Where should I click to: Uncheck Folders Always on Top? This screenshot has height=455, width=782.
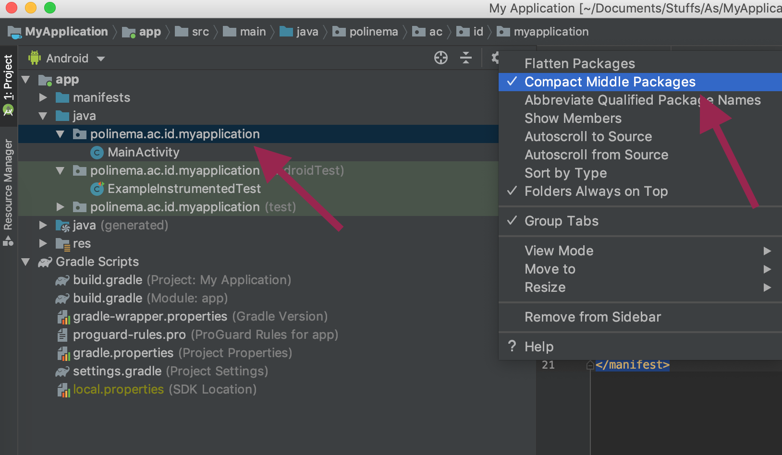pos(640,192)
